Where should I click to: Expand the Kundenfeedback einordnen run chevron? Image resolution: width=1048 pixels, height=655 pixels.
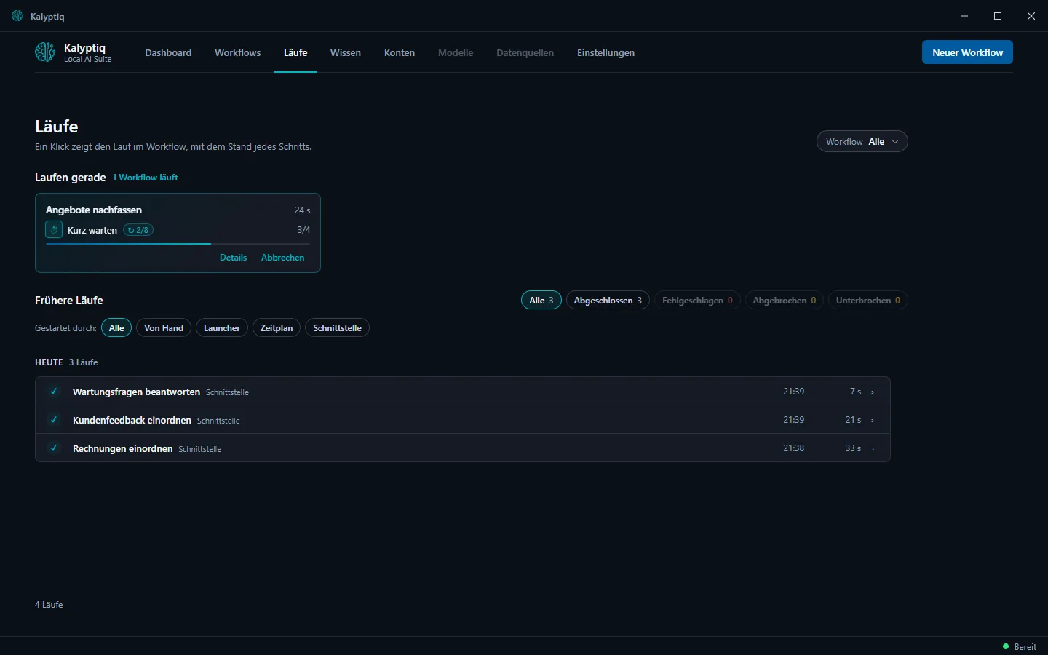[873, 421]
